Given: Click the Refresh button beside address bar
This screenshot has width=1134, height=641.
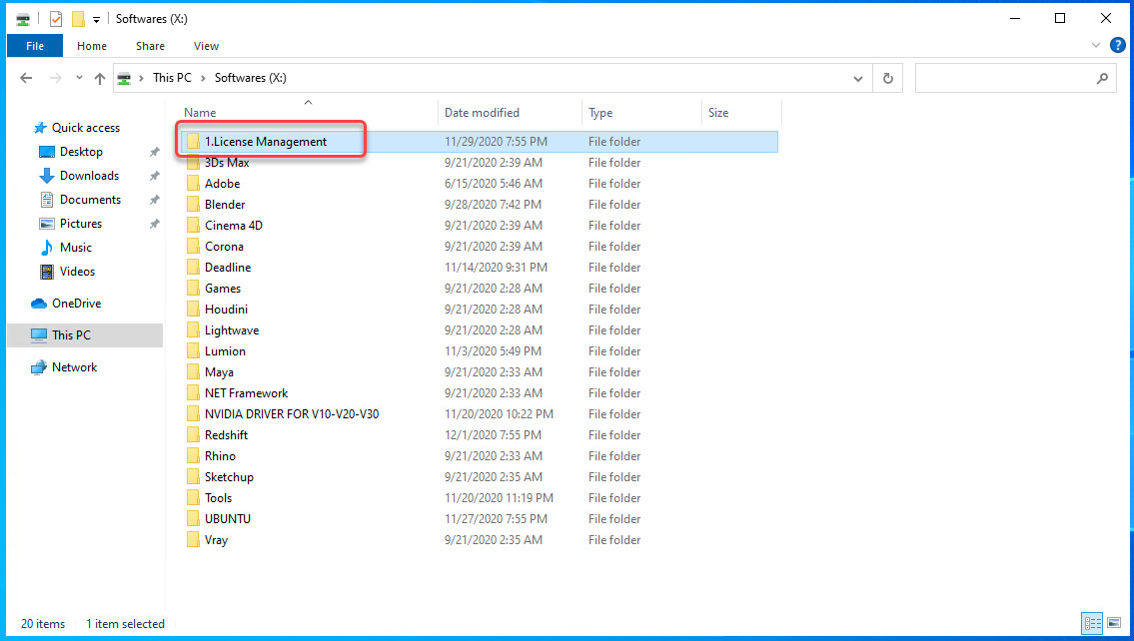Looking at the screenshot, I should click(887, 78).
